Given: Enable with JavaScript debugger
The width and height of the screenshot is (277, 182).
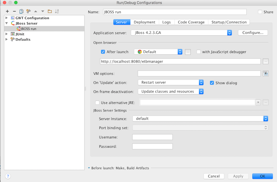Looking at the screenshot, I should (198, 52).
